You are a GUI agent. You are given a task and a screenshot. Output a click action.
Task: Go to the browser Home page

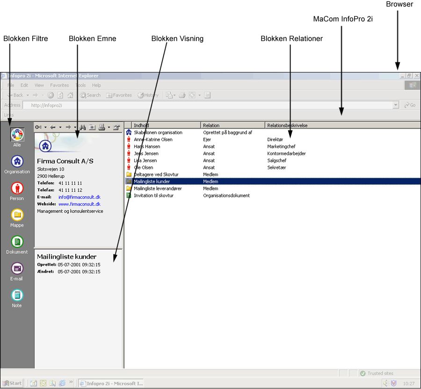(70, 95)
